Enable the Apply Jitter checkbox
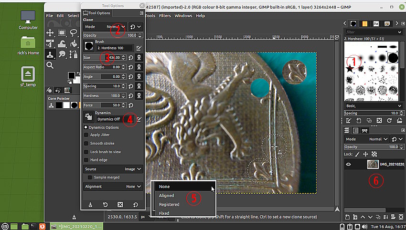The image size is (406, 230). (x=86, y=135)
